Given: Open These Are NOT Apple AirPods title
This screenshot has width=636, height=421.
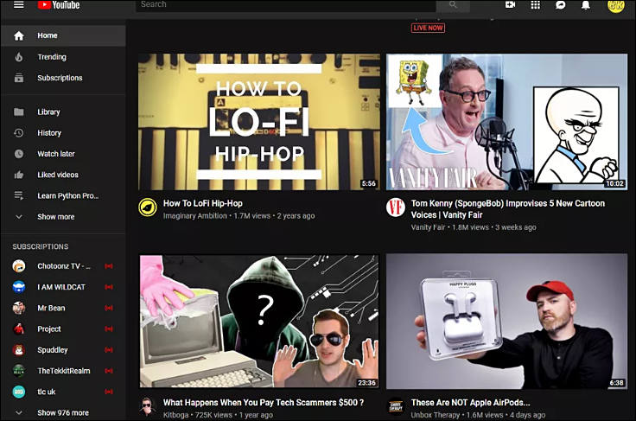Looking at the screenshot, I should tap(470, 402).
